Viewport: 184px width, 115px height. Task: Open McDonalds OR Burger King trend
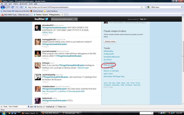point(114,76)
